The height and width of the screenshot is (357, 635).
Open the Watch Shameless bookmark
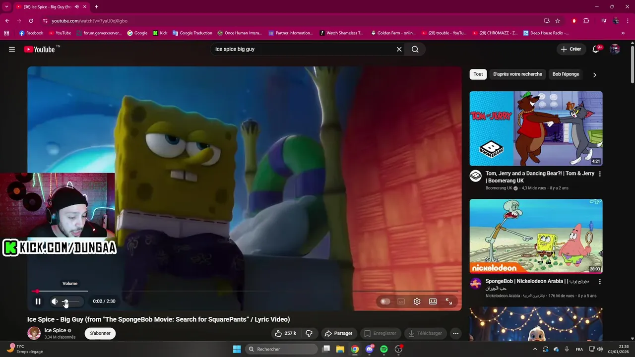click(341, 33)
